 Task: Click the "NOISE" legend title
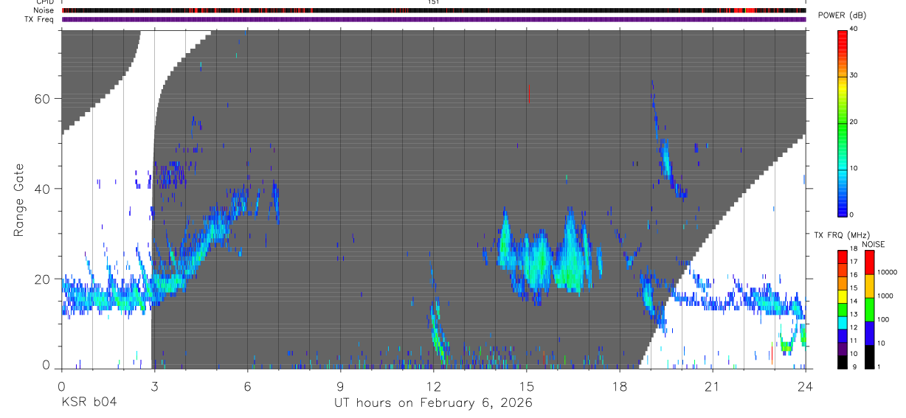coord(872,244)
